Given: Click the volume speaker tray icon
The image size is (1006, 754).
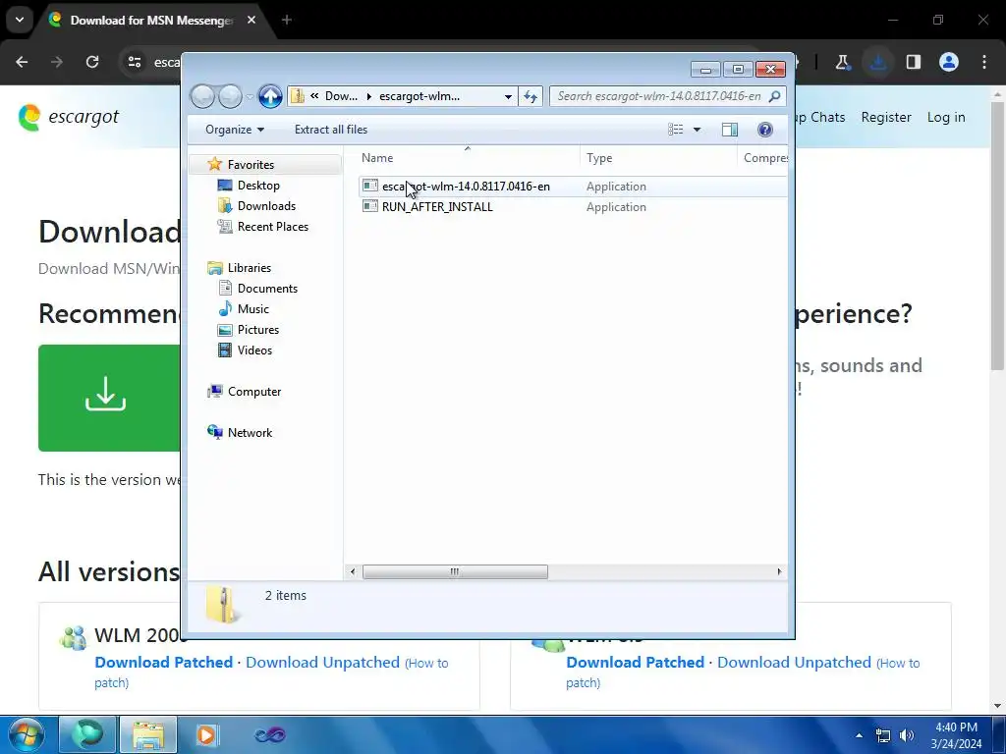Looking at the screenshot, I should 907,735.
